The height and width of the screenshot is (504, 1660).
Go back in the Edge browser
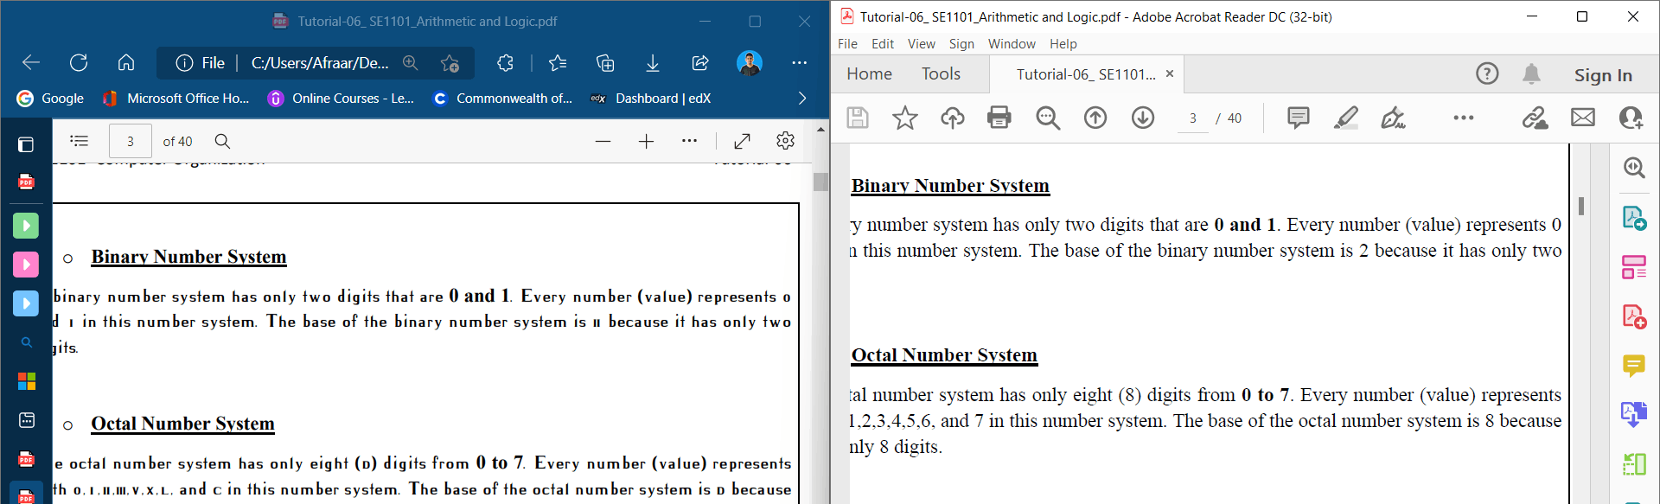click(x=31, y=62)
